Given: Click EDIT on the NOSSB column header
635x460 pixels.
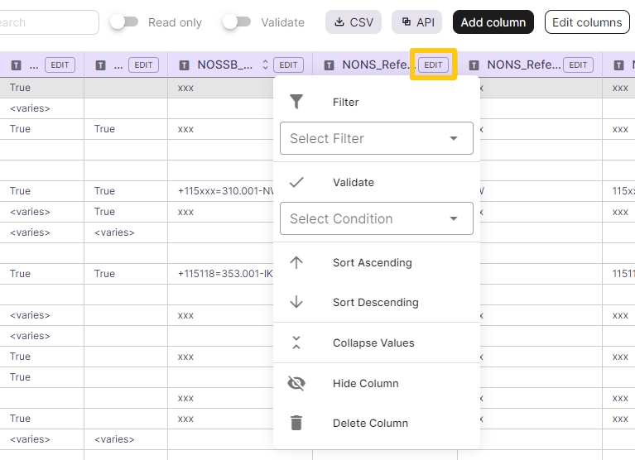Looking at the screenshot, I should tap(288, 65).
